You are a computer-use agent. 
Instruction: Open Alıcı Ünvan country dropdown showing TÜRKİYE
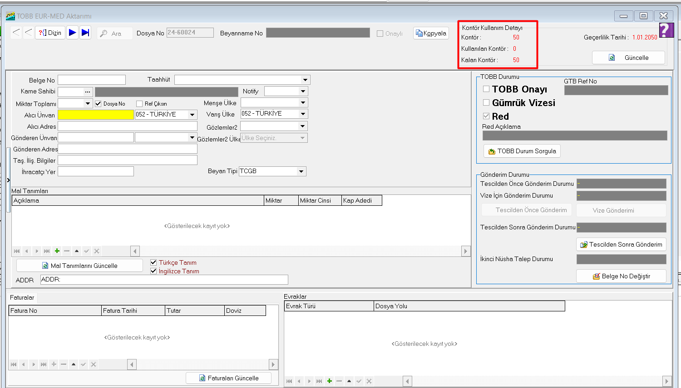tap(192, 115)
